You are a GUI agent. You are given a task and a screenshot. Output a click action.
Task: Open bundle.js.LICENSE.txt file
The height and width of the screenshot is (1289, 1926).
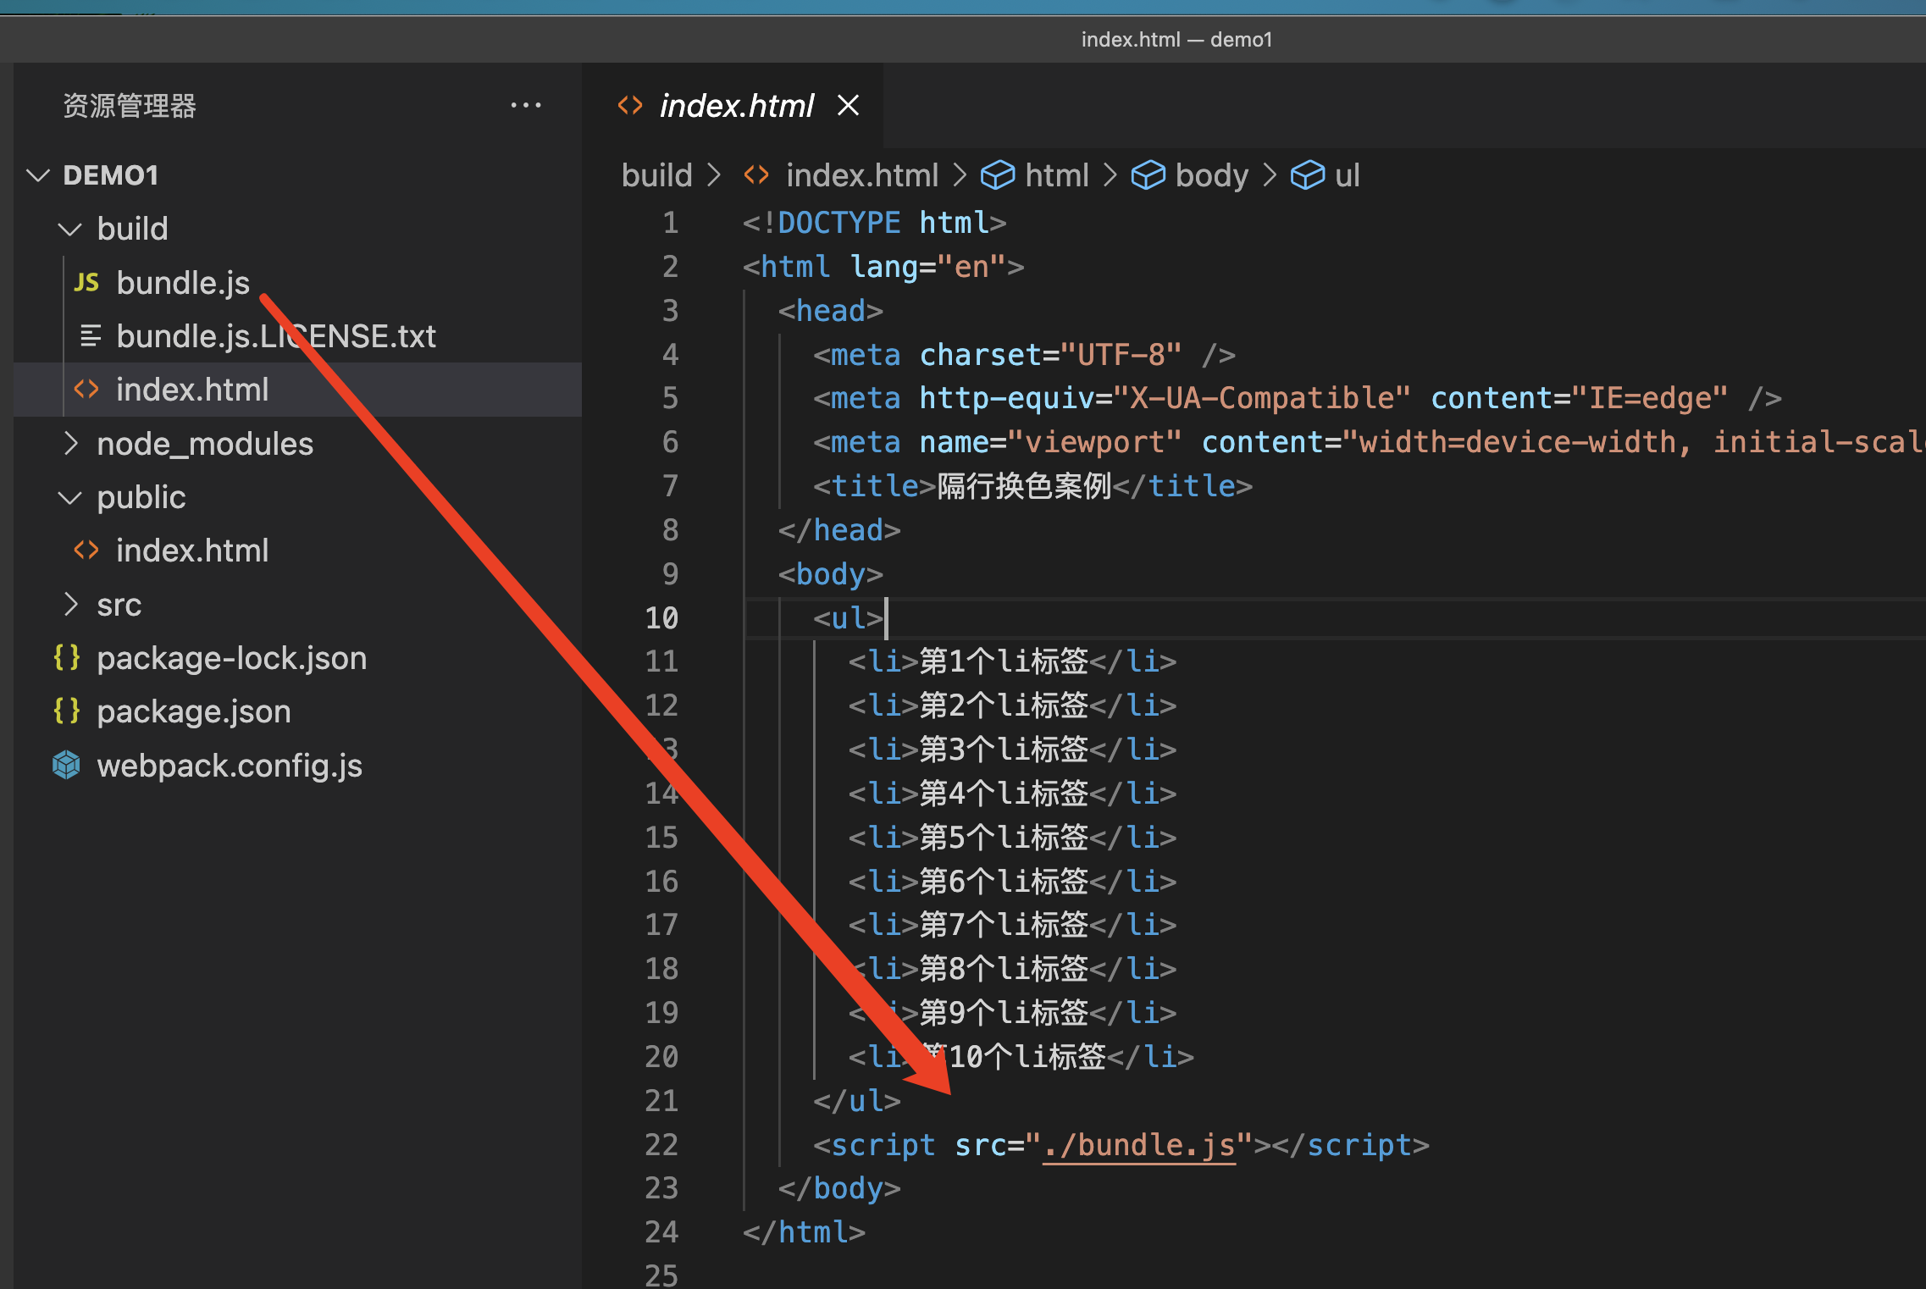pyautogui.click(x=276, y=336)
